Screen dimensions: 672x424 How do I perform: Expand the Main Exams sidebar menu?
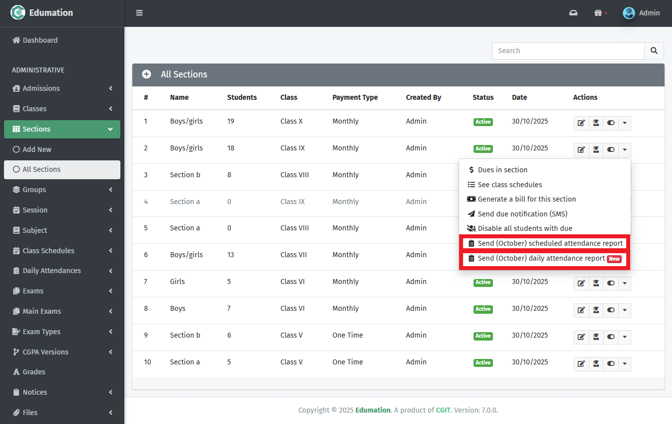pyautogui.click(x=62, y=311)
